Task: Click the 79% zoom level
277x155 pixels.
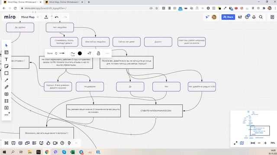Action: click(273, 143)
